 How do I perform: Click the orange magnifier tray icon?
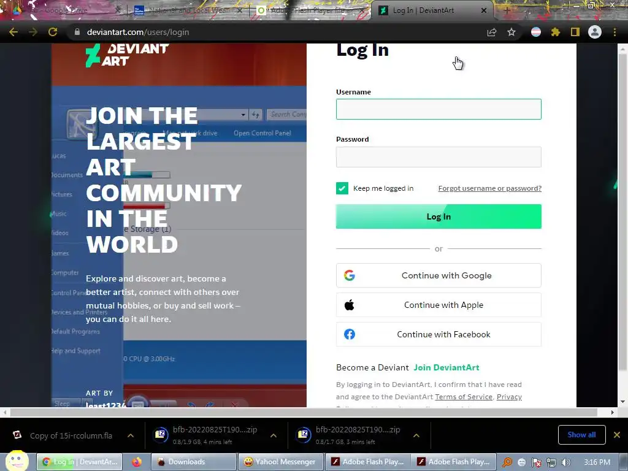point(507,462)
